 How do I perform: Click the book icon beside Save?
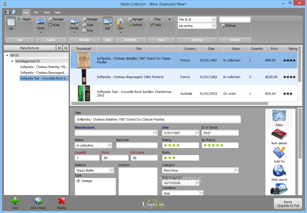click(14, 12)
